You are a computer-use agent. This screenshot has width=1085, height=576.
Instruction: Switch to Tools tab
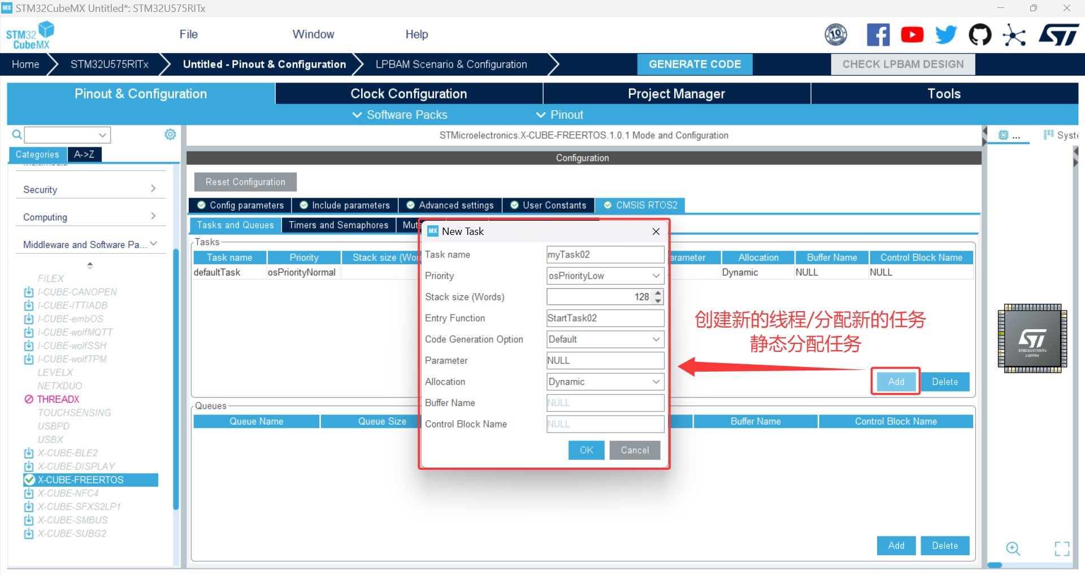point(944,94)
